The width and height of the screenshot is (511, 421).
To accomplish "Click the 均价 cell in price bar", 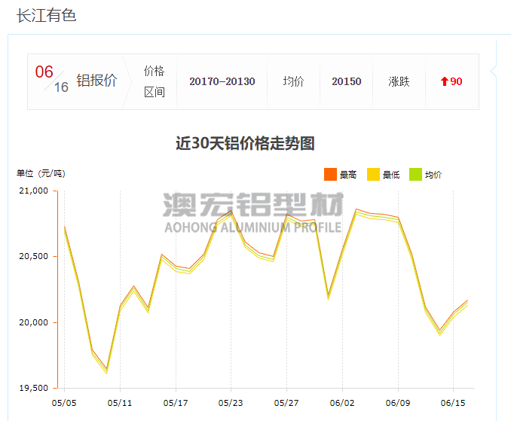I will pyautogui.click(x=293, y=81).
